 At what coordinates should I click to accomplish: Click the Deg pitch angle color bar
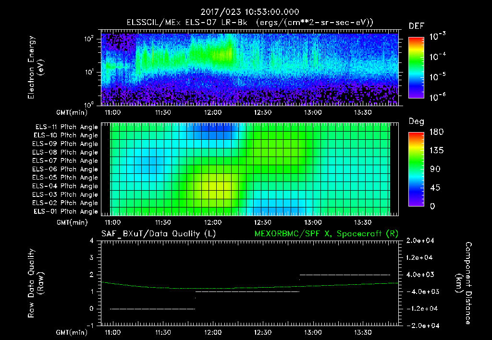[416, 169]
